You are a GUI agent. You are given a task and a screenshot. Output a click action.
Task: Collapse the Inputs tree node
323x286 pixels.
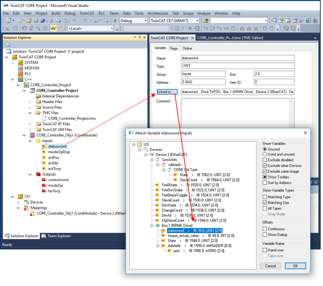click(30, 141)
